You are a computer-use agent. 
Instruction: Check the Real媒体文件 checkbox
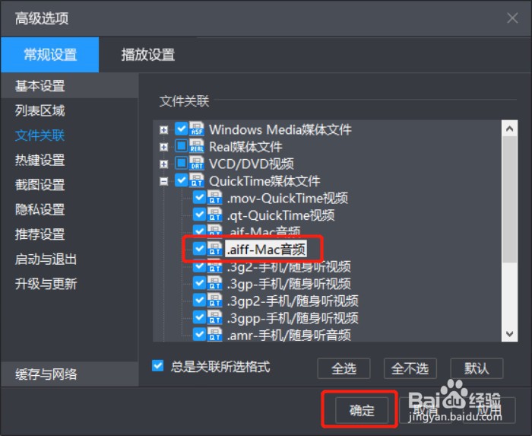click(x=181, y=146)
